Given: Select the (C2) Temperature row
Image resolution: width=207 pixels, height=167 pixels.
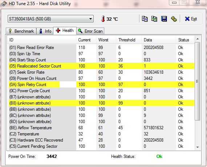Looking at the screenshot, I should [x=101, y=134].
